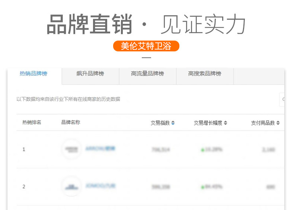Viewport: 294px width, 210px height.
Task: Click brand logo in rank 1 row
Action: pos(71,149)
